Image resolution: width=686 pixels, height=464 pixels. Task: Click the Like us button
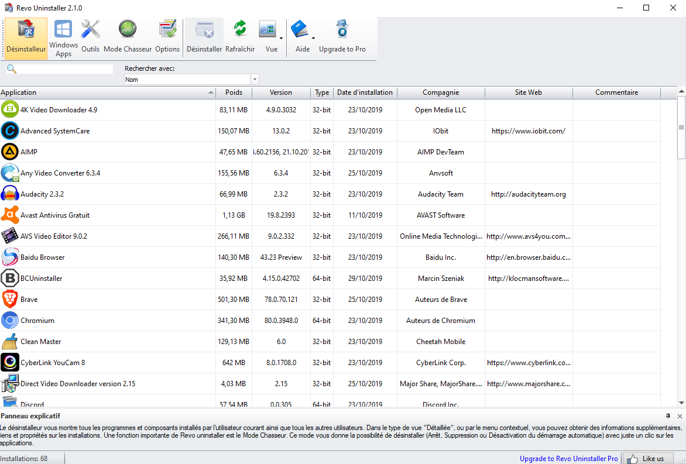pos(648,458)
